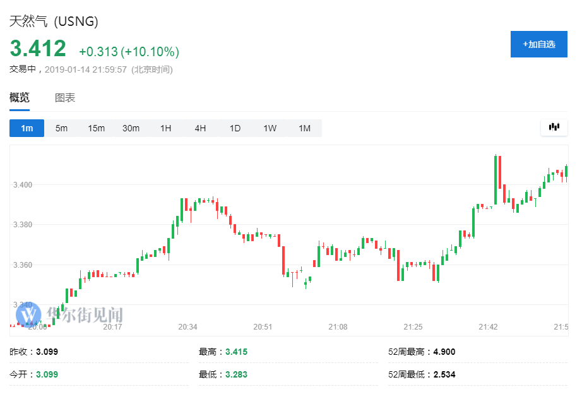Screen dimensions: 582x399
Task: Click the candlestick chart type icon
Action: click(554, 128)
